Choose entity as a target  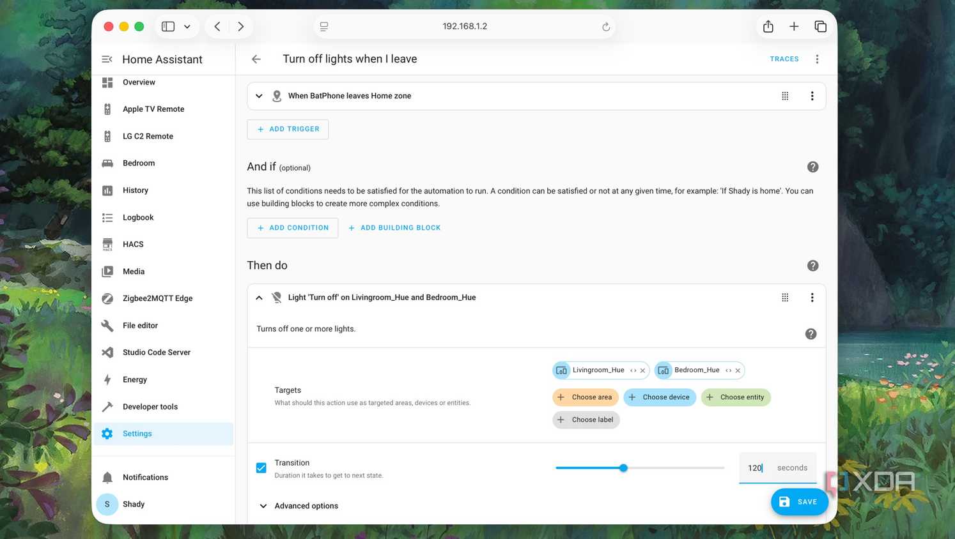pyautogui.click(x=736, y=397)
